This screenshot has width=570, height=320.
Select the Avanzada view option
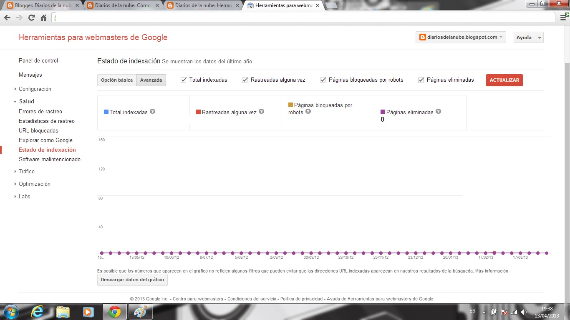(x=151, y=80)
